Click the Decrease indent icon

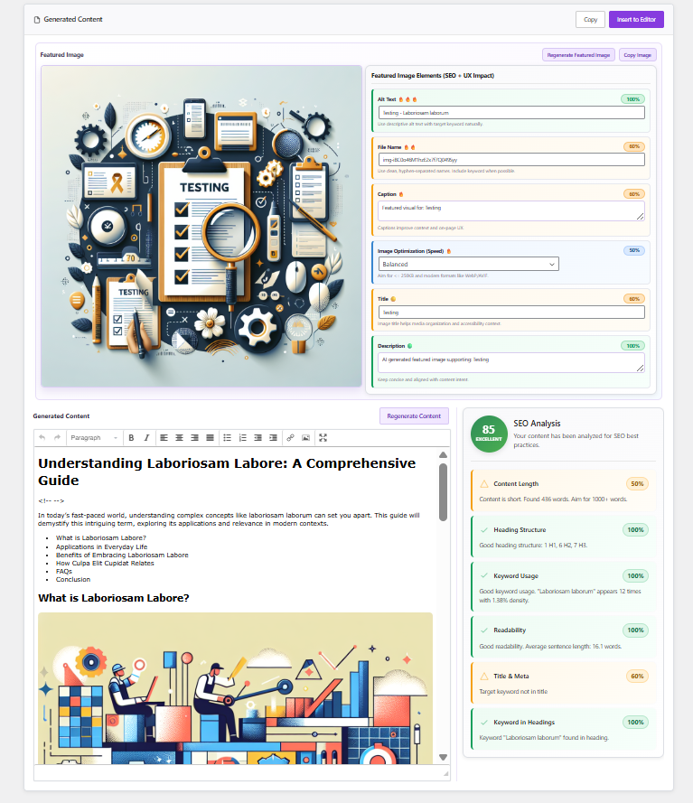(x=258, y=438)
